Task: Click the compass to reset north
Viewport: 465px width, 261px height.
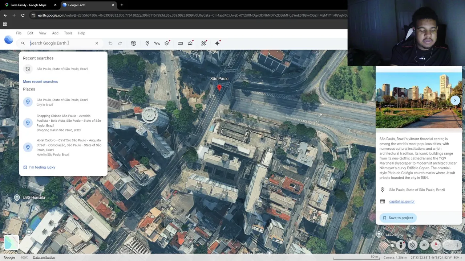Action: pyautogui.click(x=436, y=245)
